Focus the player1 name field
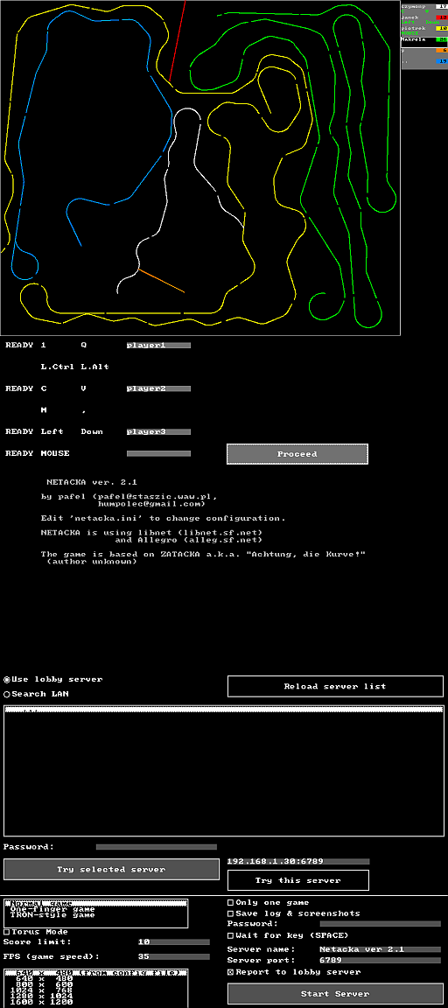Viewport: 448px width, 1008px height. (x=158, y=346)
